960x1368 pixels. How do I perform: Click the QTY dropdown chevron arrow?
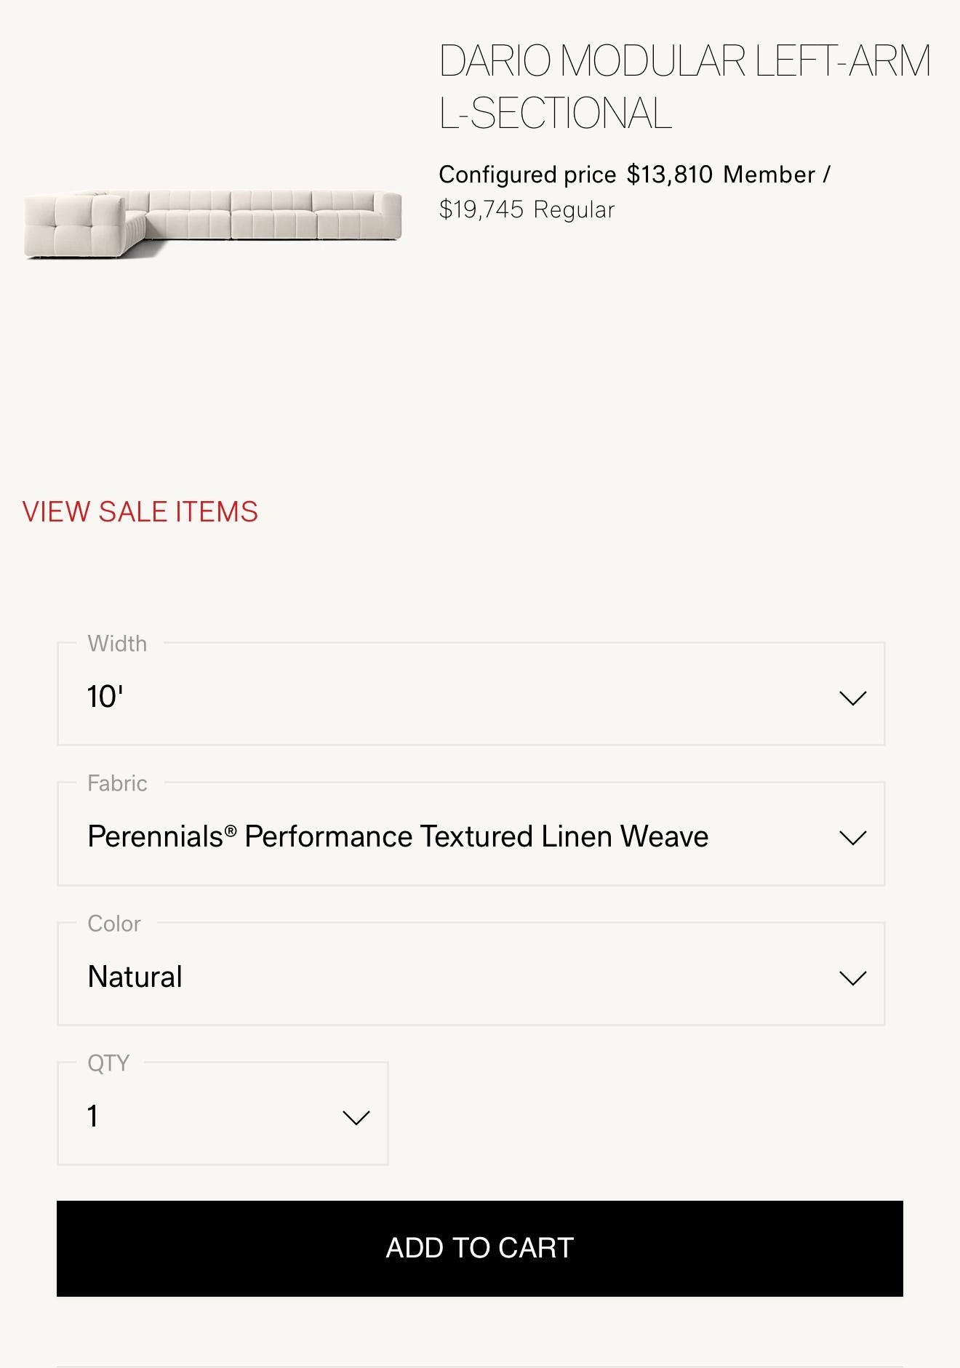point(356,1118)
